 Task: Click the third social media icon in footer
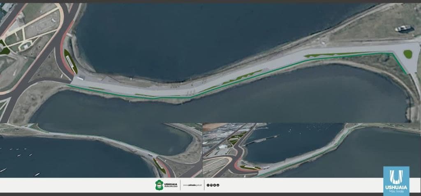coord(215,185)
